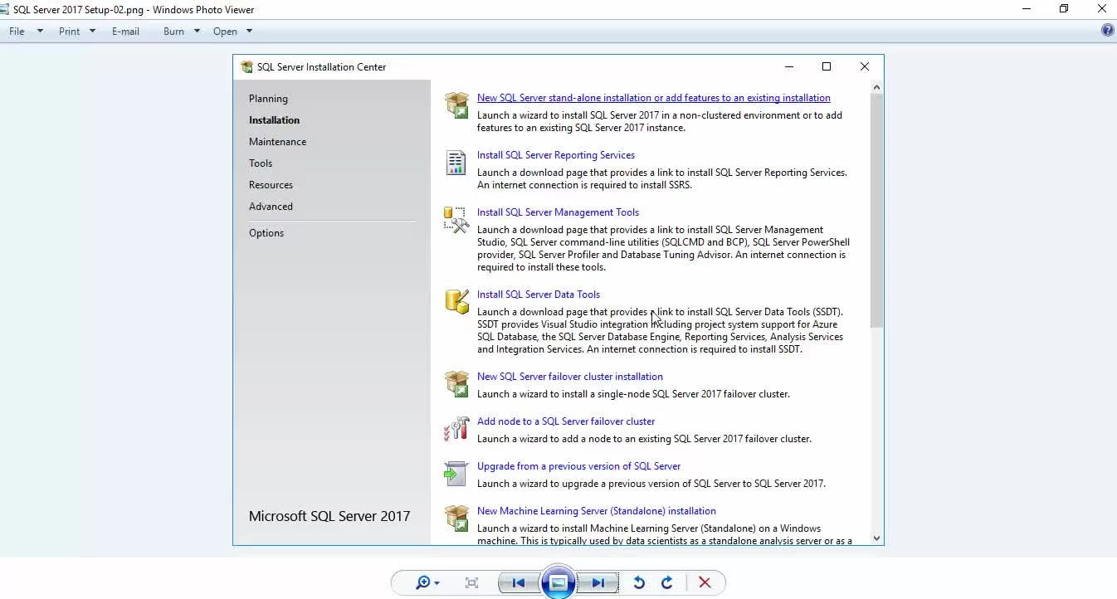Click the Upgrade from previous version icon
Viewport: 1117px width, 599px height.
pyautogui.click(x=456, y=473)
